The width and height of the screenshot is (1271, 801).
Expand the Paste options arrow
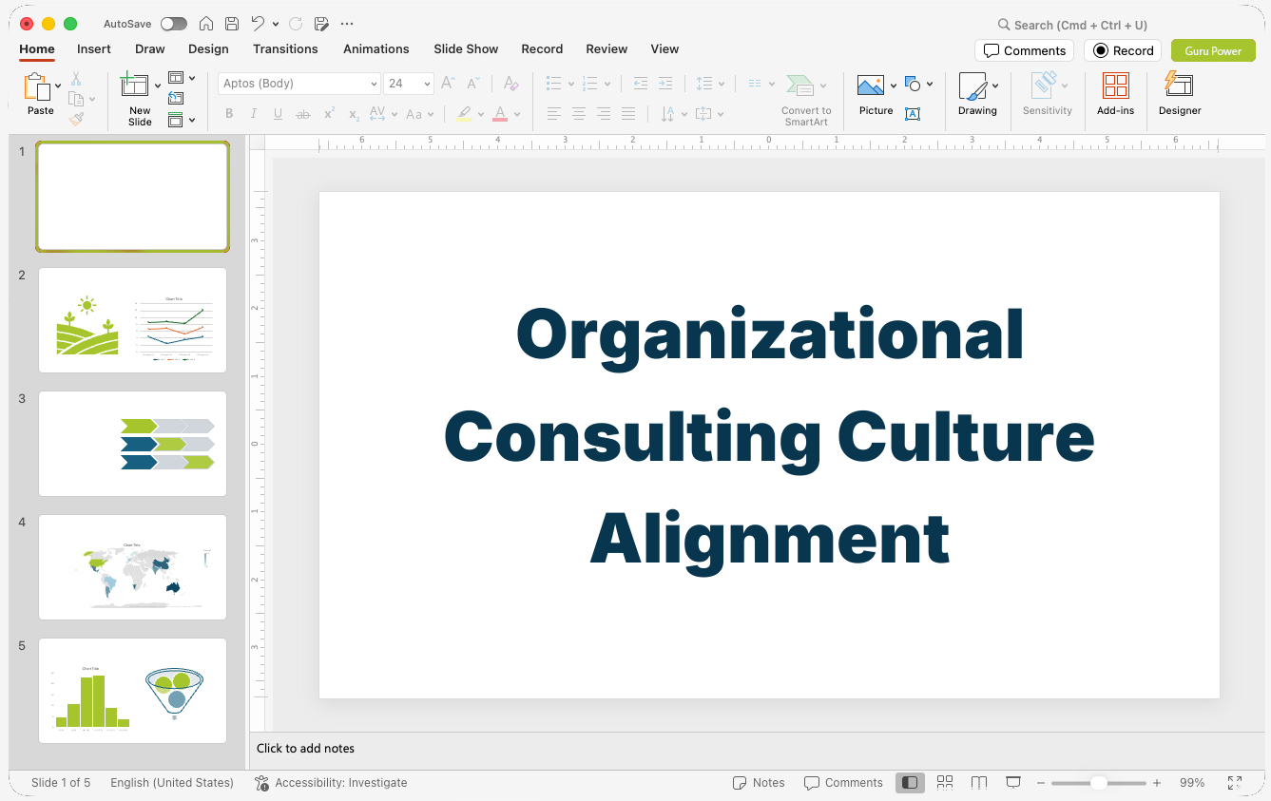[x=58, y=86]
